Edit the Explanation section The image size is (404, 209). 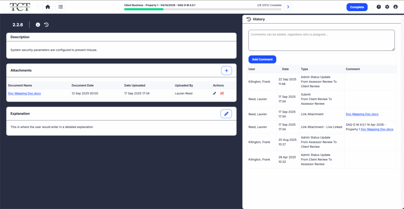[226, 114]
